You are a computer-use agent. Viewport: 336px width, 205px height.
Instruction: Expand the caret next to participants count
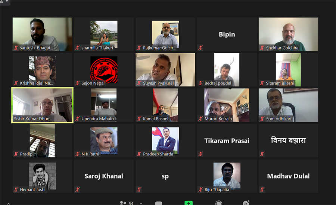141,204
